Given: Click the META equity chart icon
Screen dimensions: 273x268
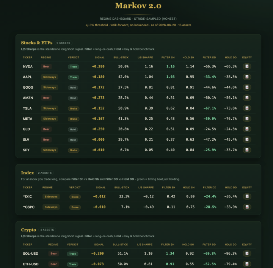Looking at the screenshot, I should 247,119.
